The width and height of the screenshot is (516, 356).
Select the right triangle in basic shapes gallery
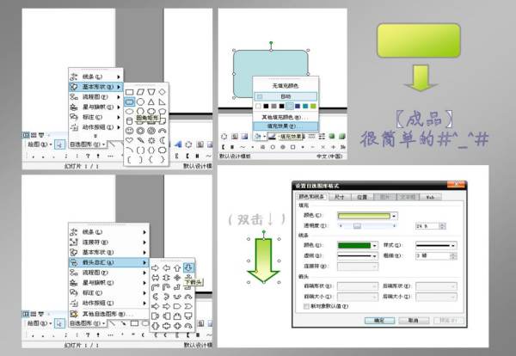pos(162,102)
